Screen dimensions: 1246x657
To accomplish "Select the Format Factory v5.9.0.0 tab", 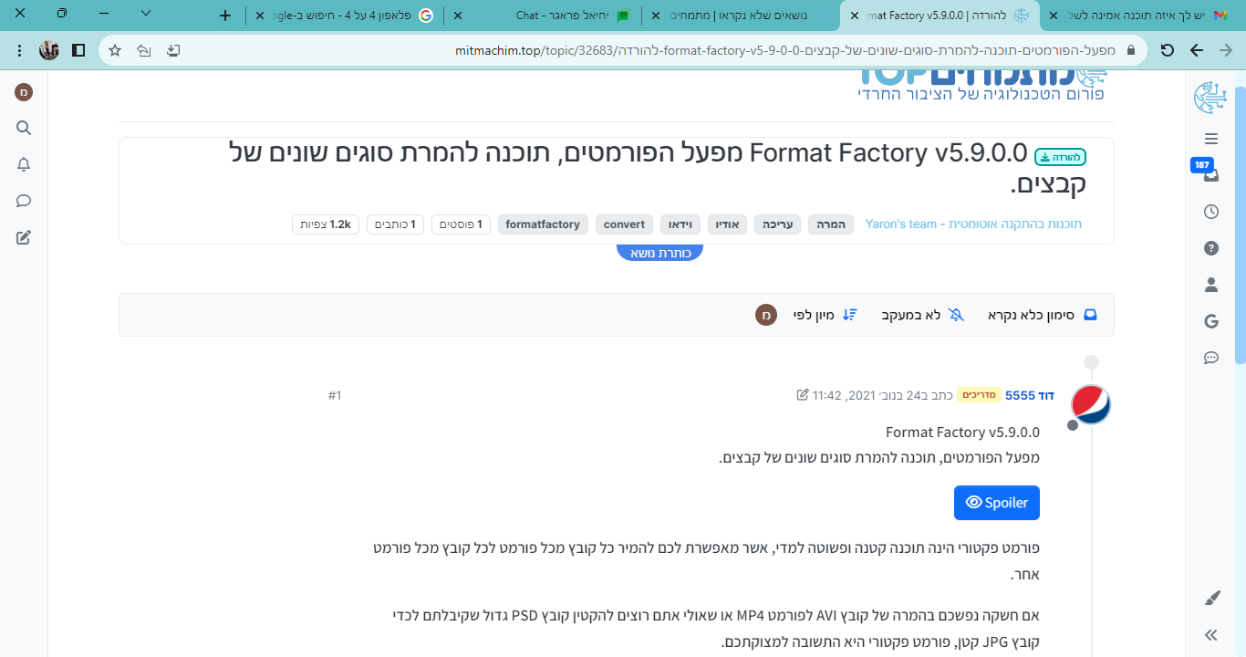I will click(x=940, y=16).
